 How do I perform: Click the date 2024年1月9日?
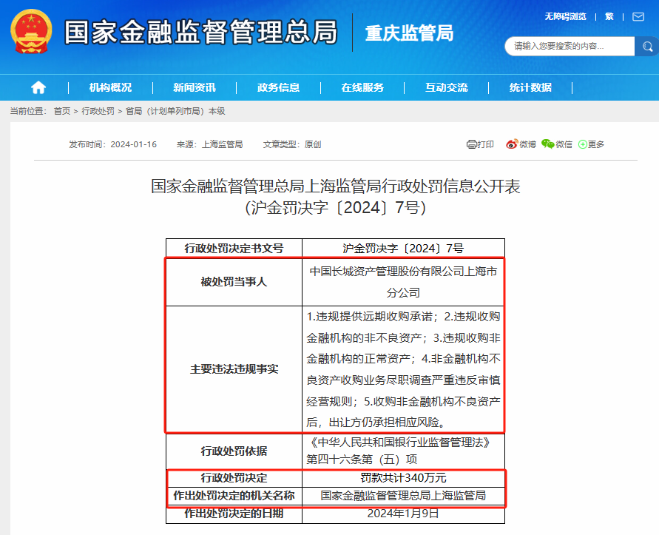click(403, 514)
